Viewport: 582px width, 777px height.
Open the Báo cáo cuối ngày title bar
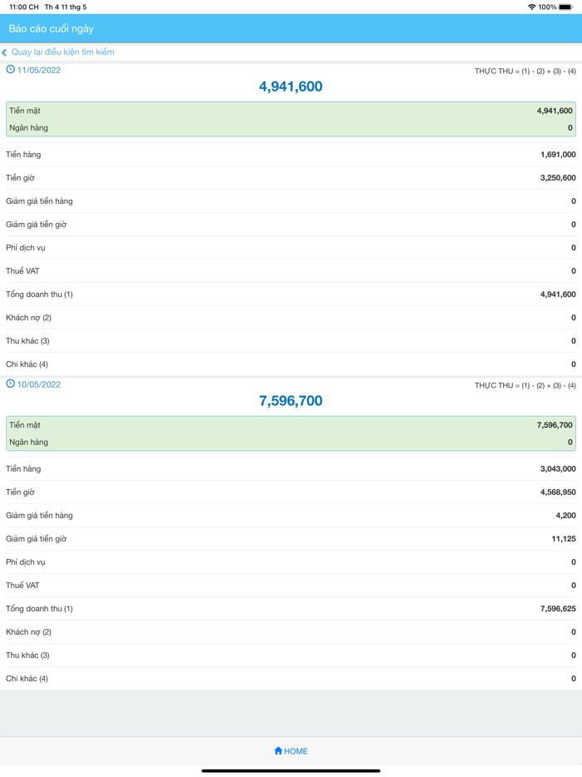(291, 28)
